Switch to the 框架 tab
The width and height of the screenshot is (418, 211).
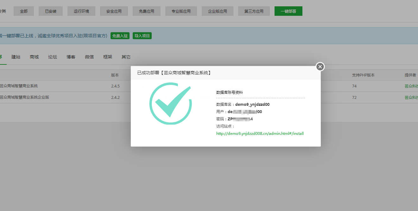coord(108,57)
